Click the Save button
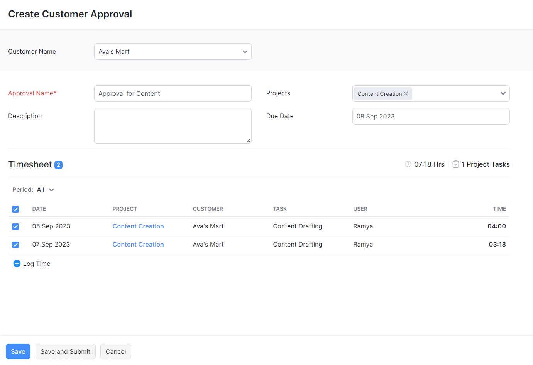The height and width of the screenshot is (365, 533). pos(18,351)
